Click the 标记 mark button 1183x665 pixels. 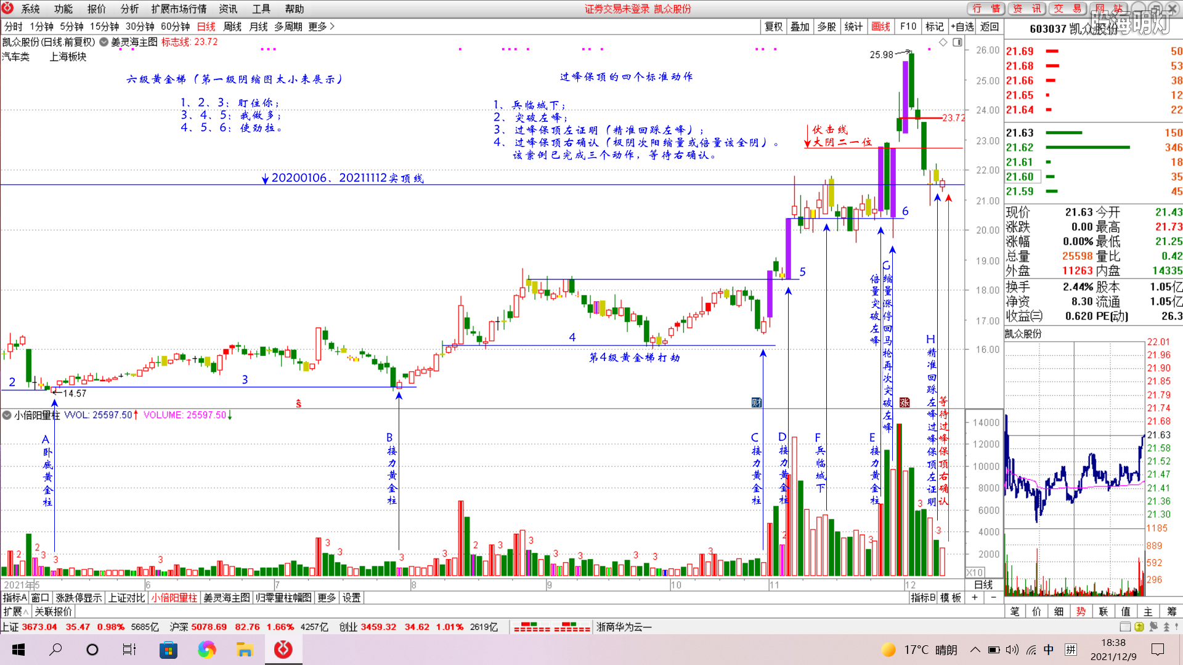tap(934, 26)
